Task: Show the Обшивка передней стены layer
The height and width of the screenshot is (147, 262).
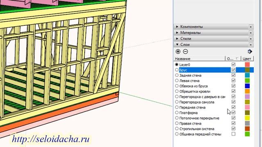Action: [233, 134]
